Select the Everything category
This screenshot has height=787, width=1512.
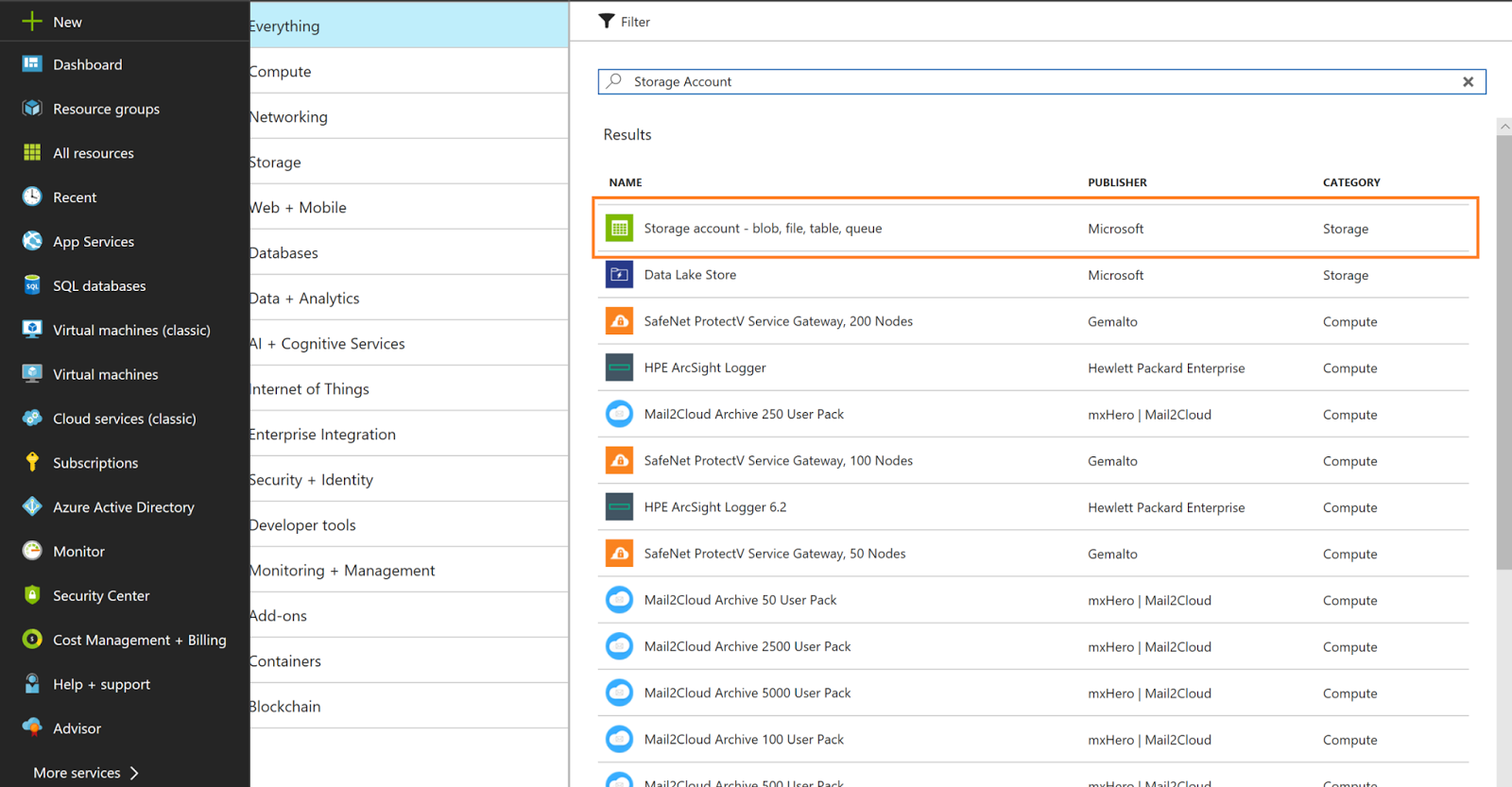(408, 26)
